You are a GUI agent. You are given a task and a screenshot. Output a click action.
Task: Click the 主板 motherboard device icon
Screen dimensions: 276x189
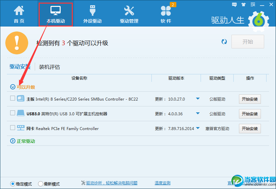coord(21,98)
